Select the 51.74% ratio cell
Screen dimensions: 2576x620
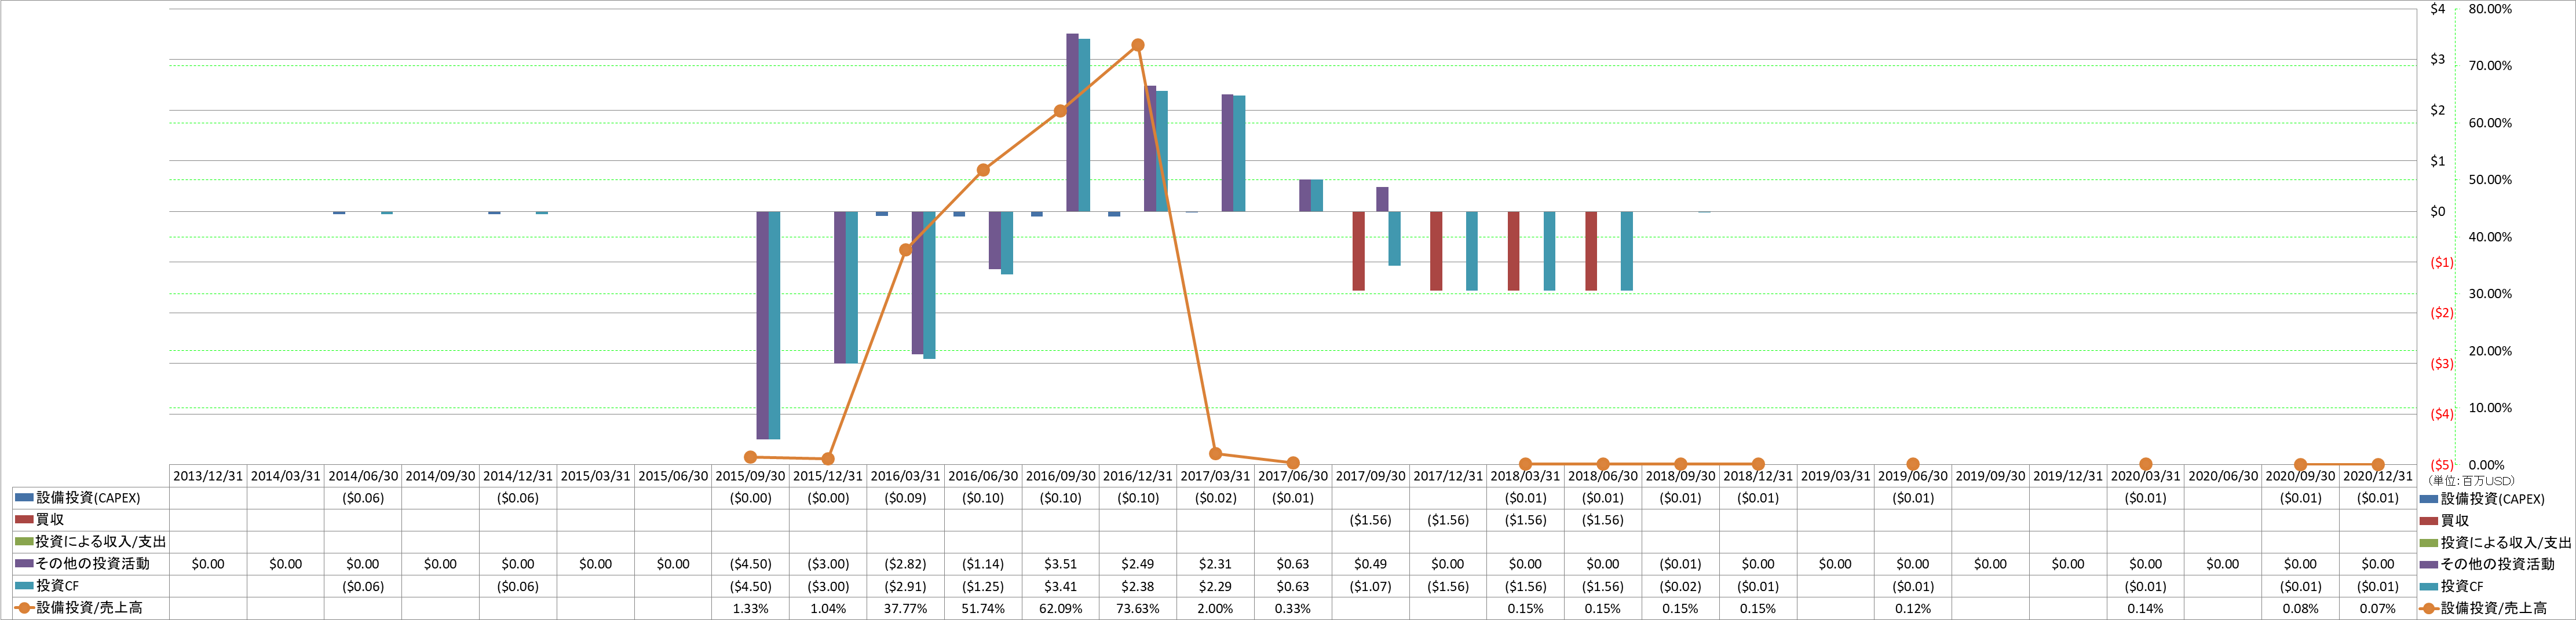983,608
